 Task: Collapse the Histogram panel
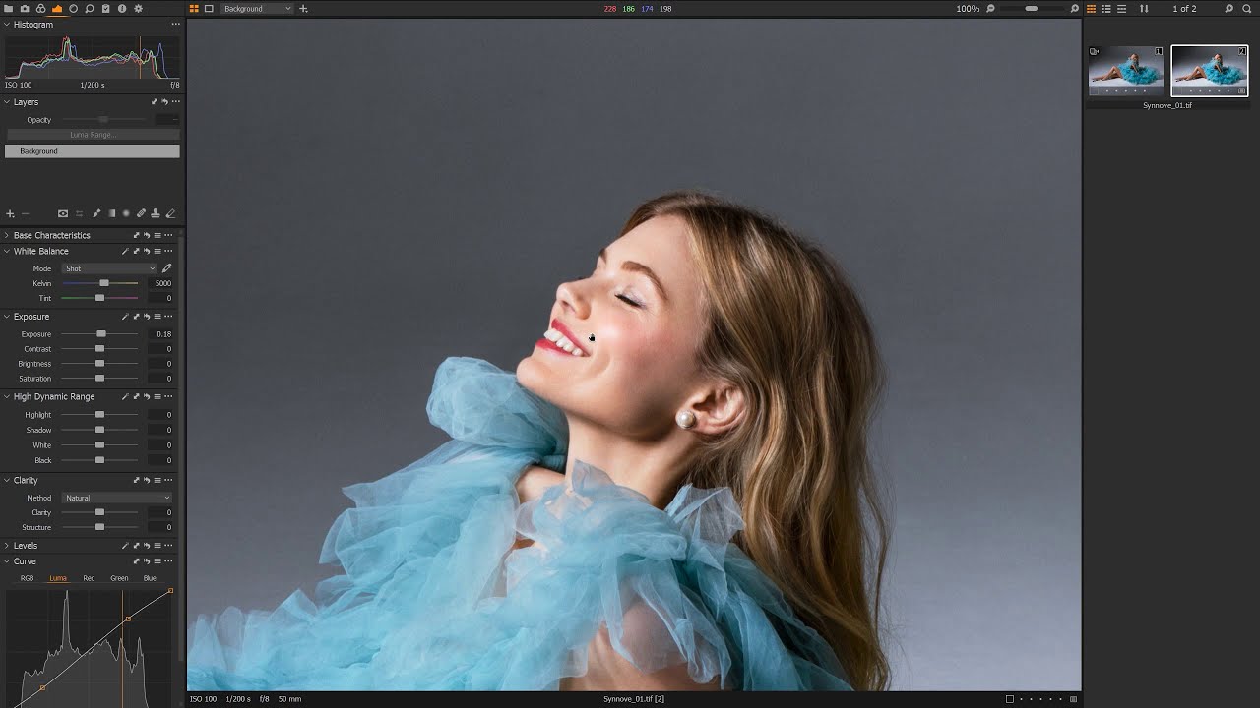pyautogui.click(x=6, y=25)
